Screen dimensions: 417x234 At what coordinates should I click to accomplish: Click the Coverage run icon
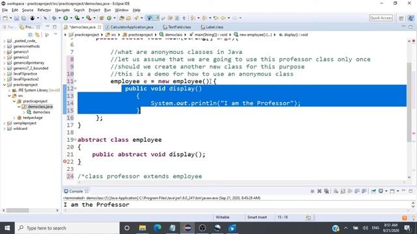[77, 18]
